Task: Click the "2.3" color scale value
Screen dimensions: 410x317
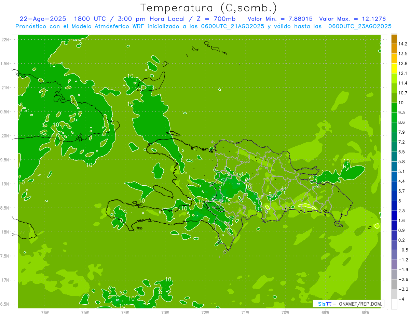Action: pyautogui.click(x=402, y=211)
